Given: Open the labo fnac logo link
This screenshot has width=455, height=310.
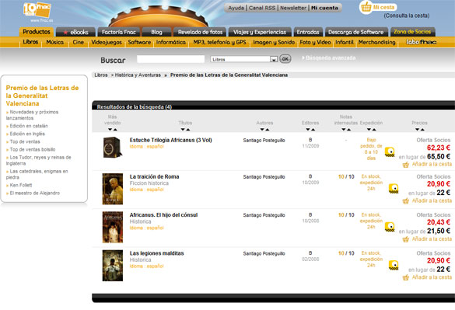Looking at the screenshot, I should 421,42.
